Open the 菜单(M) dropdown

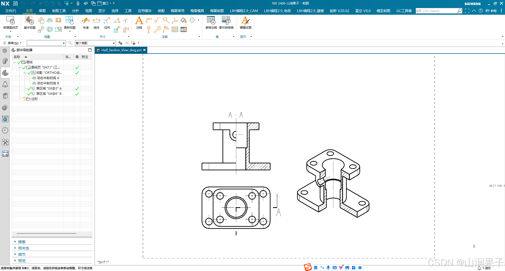(13, 43)
